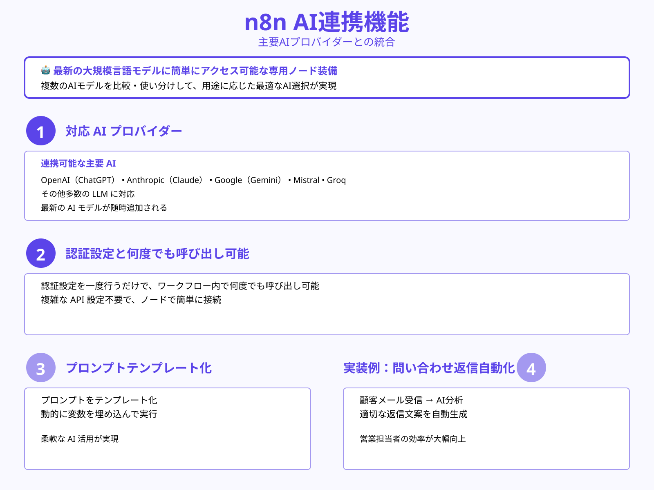Collapse the 認証設定 content card
The width and height of the screenshot is (654, 490).
[327, 303]
